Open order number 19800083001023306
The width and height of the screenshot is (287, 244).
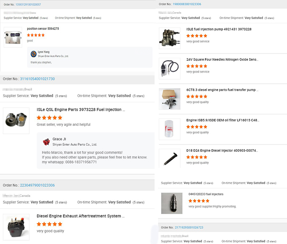point(187,4)
